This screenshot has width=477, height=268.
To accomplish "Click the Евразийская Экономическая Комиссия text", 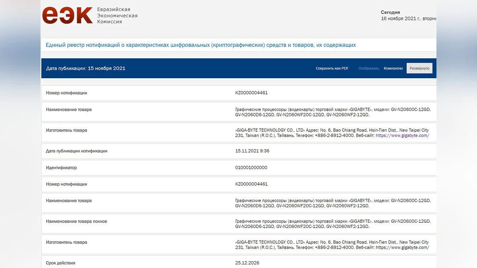I will click(x=117, y=15).
